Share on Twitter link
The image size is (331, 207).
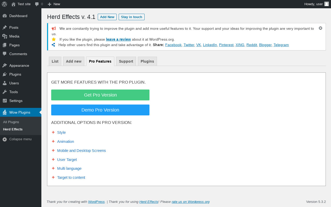click(189, 45)
